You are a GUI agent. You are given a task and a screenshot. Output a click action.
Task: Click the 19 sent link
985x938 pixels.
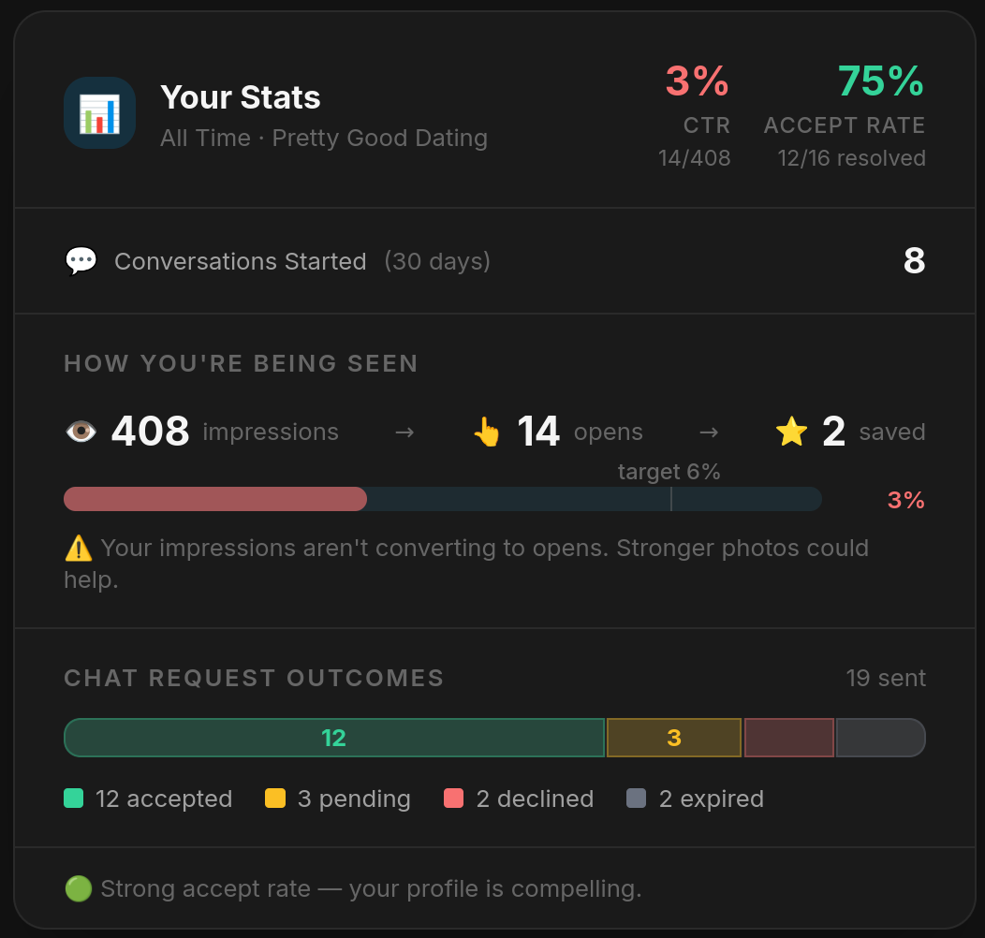coord(886,678)
